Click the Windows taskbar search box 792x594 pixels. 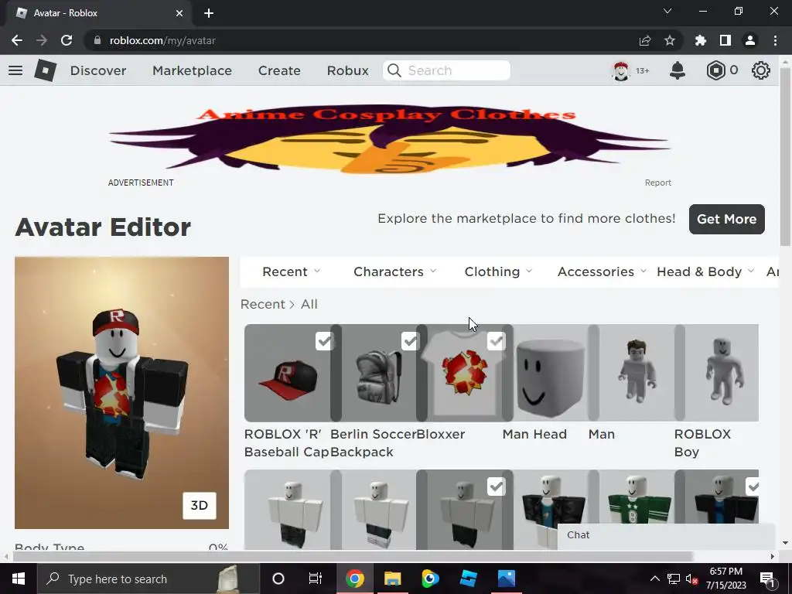point(148,579)
